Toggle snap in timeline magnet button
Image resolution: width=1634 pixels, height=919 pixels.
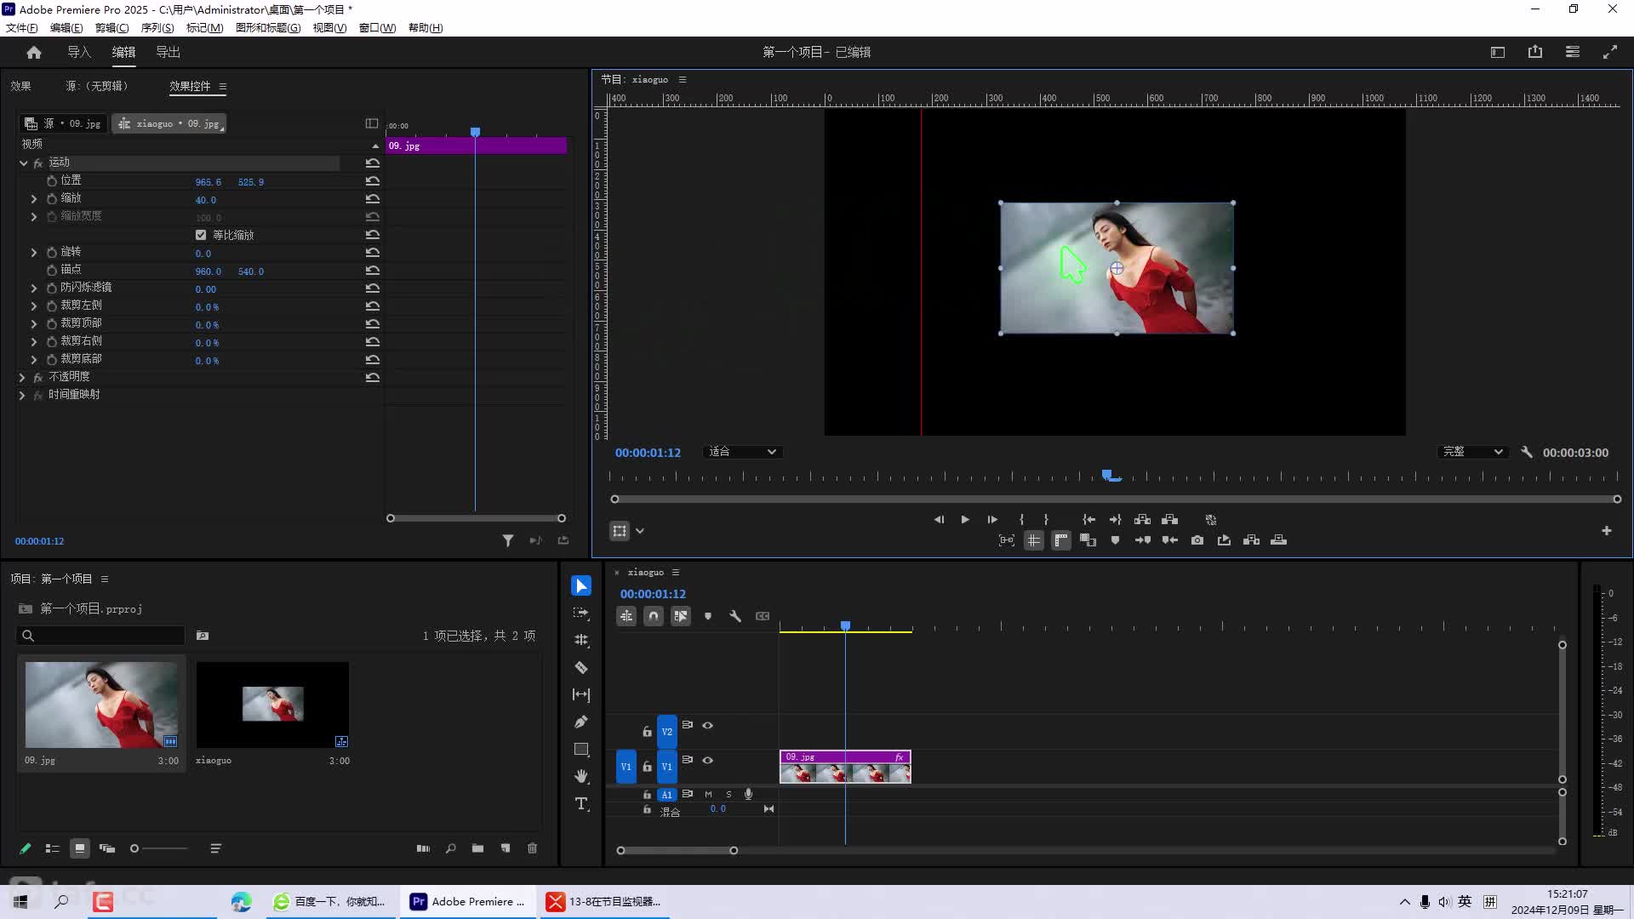coord(654,617)
